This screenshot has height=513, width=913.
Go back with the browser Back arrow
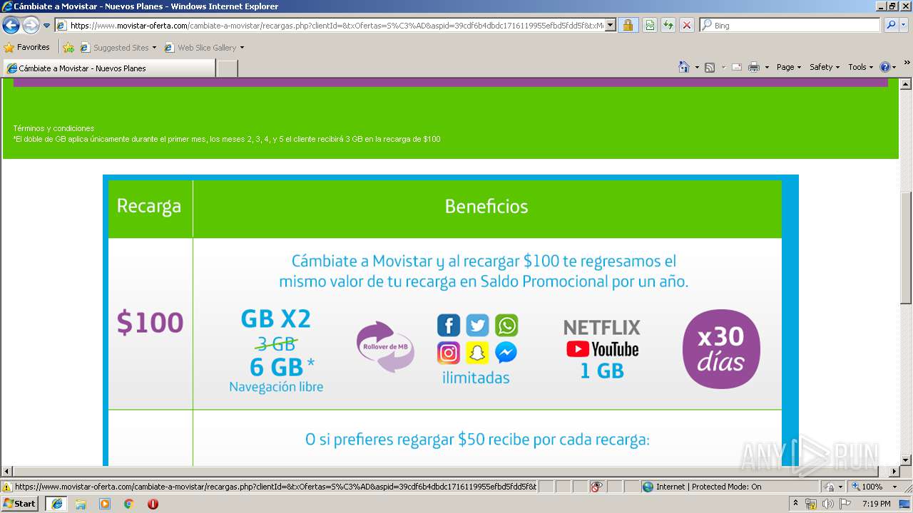(x=11, y=26)
